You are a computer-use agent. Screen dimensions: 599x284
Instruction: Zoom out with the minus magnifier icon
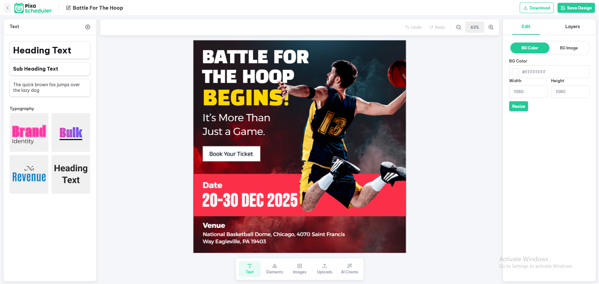pyautogui.click(x=459, y=27)
